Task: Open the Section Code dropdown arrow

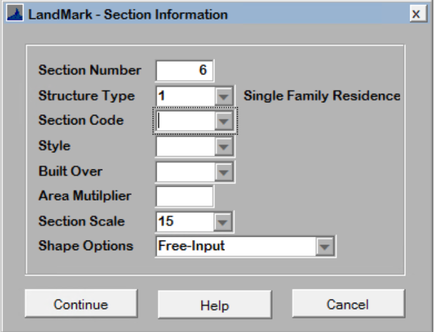Action: (224, 121)
